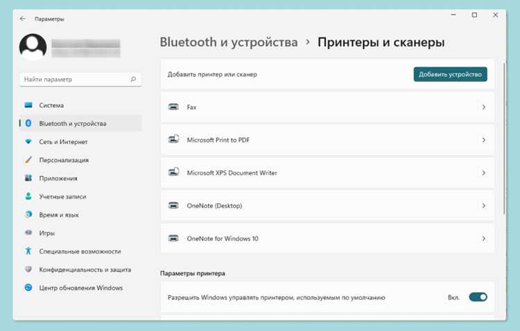Click the vertical scrollbar on right

[504, 138]
